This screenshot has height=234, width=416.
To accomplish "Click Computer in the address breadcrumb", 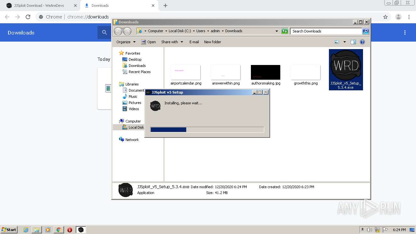I will tap(155, 31).
